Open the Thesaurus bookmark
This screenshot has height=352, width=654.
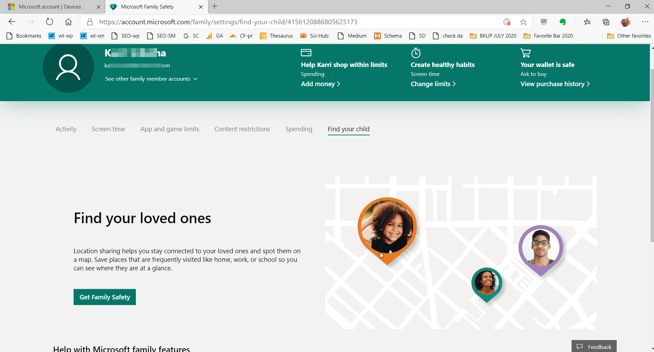click(276, 36)
